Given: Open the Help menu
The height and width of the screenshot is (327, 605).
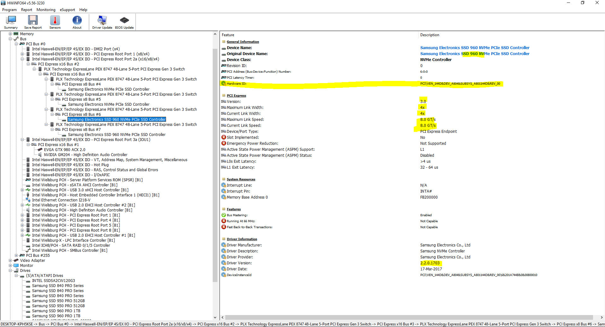Looking at the screenshot, I should (83, 10).
